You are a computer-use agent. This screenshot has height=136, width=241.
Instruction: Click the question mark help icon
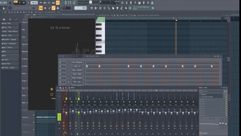pyautogui.click(x=135, y=3)
